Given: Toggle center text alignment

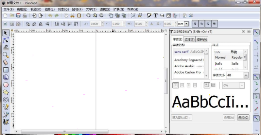Looking at the screenshot, I should (182, 85).
